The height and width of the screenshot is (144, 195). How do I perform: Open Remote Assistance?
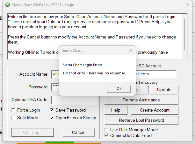pos(141,100)
